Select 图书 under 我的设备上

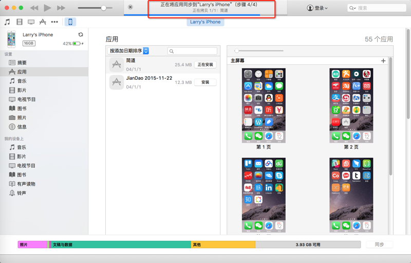tap(44, 175)
